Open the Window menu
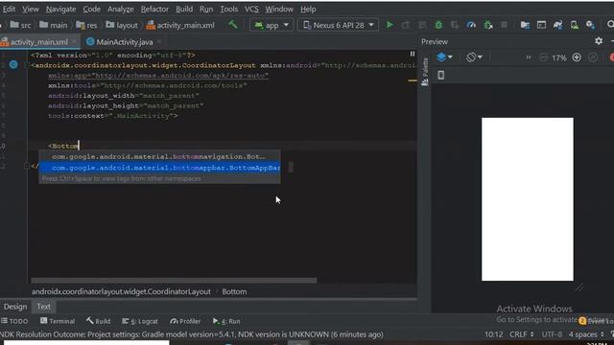614x345 pixels. tap(279, 9)
